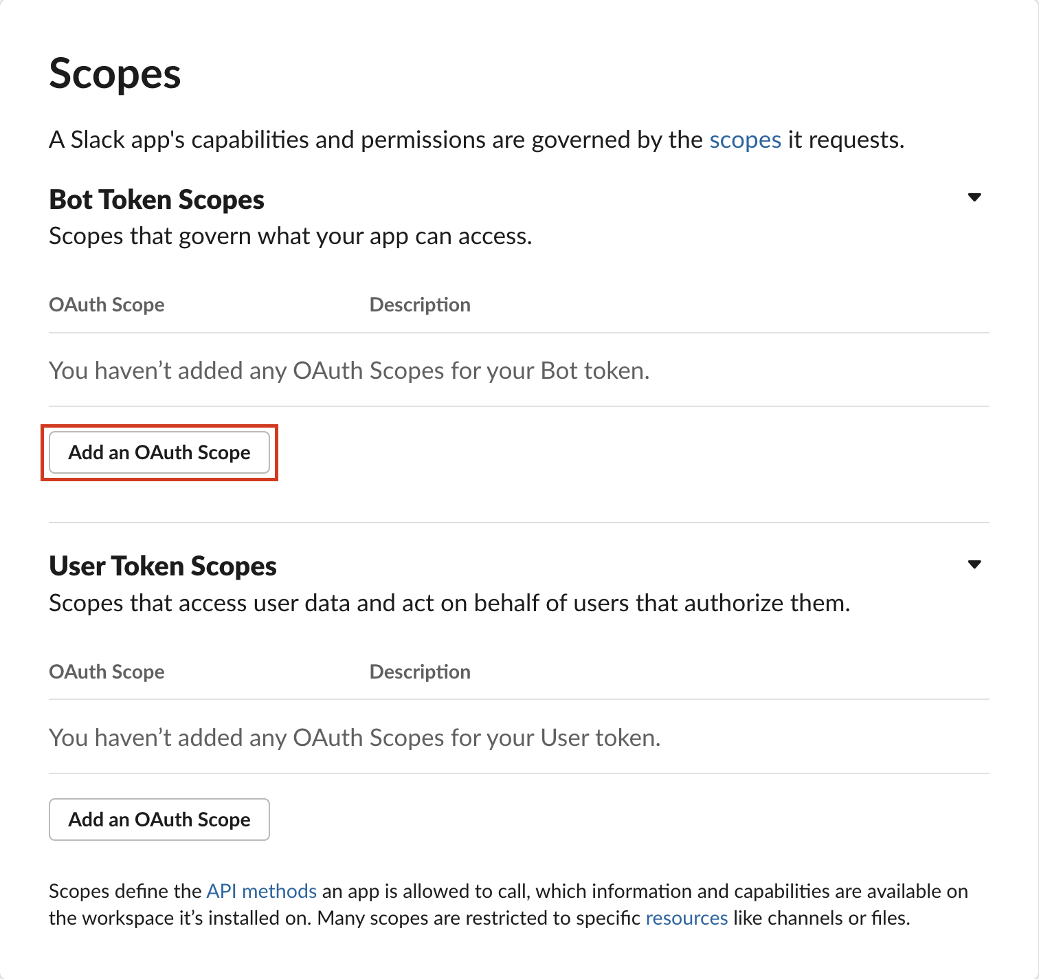Collapse the Bot Token Scopes section arrow
Image resolution: width=1039 pixels, height=979 pixels.
974,198
